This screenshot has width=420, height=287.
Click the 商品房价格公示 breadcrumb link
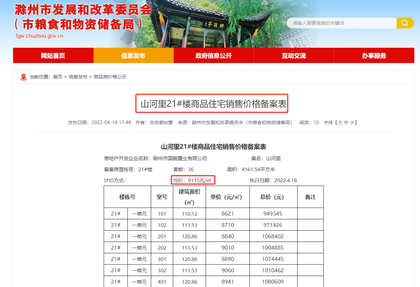point(110,77)
